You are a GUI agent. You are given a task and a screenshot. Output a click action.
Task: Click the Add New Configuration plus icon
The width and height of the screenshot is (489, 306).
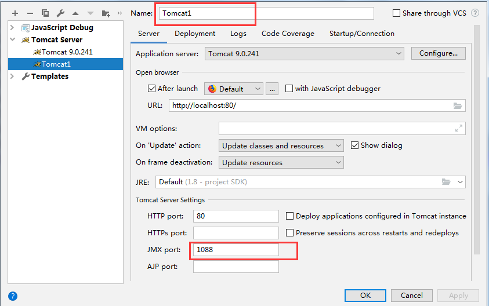[x=15, y=13]
